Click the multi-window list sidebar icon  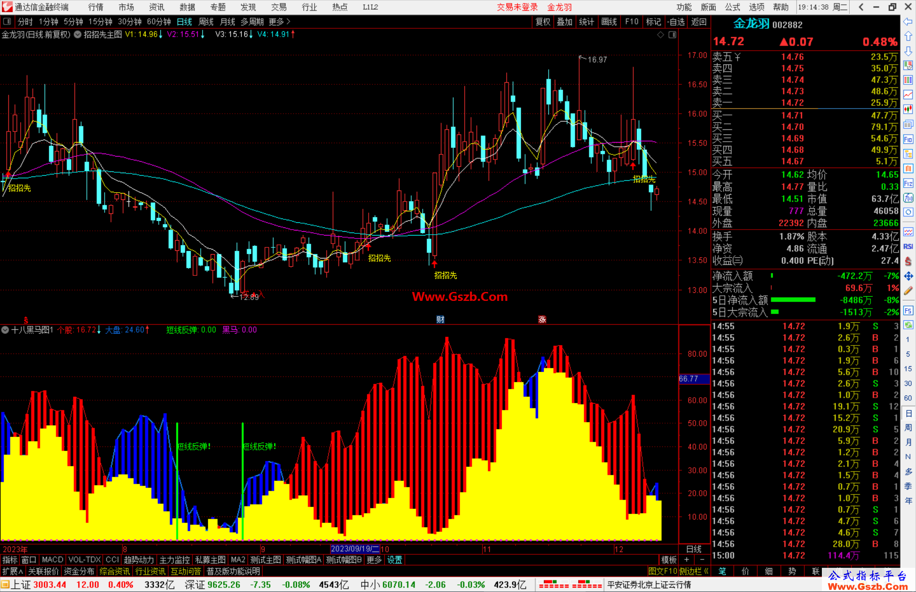point(908,124)
